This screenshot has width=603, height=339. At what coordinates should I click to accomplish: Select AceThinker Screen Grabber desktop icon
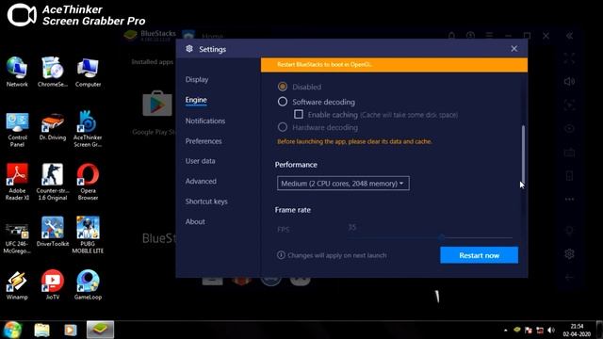pos(88,130)
